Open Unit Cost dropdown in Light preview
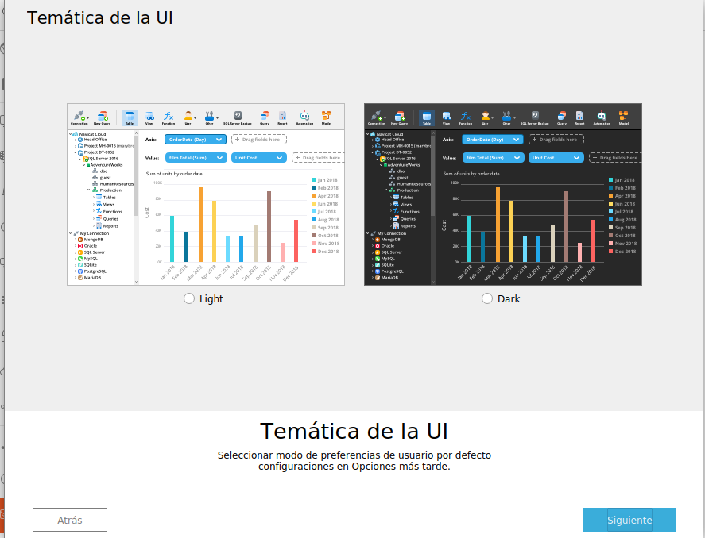 point(258,157)
